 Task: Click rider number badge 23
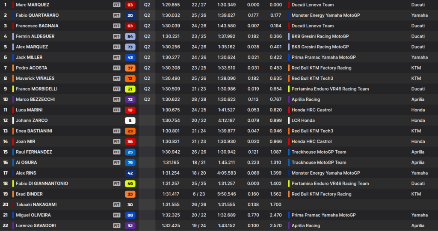(x=130, y=131)
